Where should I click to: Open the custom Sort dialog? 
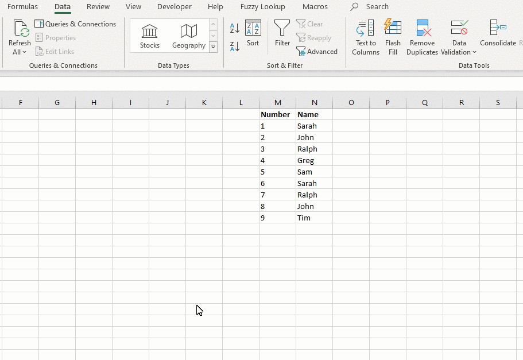pos(253,33)
